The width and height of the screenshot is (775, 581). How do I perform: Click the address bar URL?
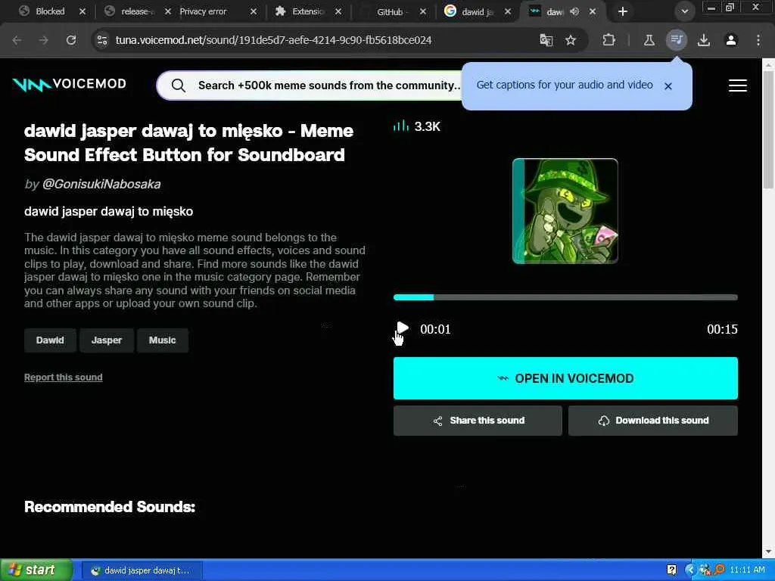273,40
